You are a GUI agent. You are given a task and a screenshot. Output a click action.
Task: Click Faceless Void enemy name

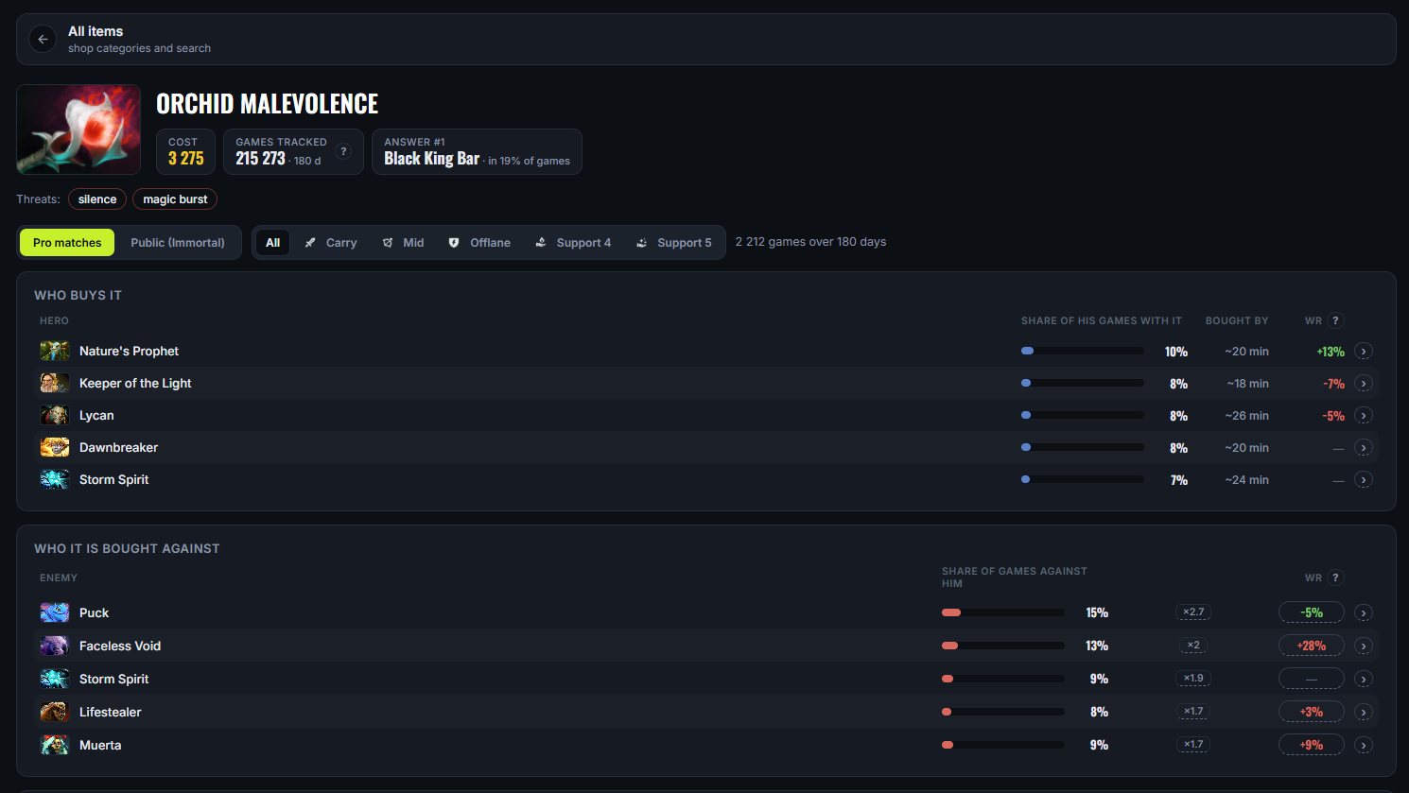pyautogui.click(x=120, y=646)
